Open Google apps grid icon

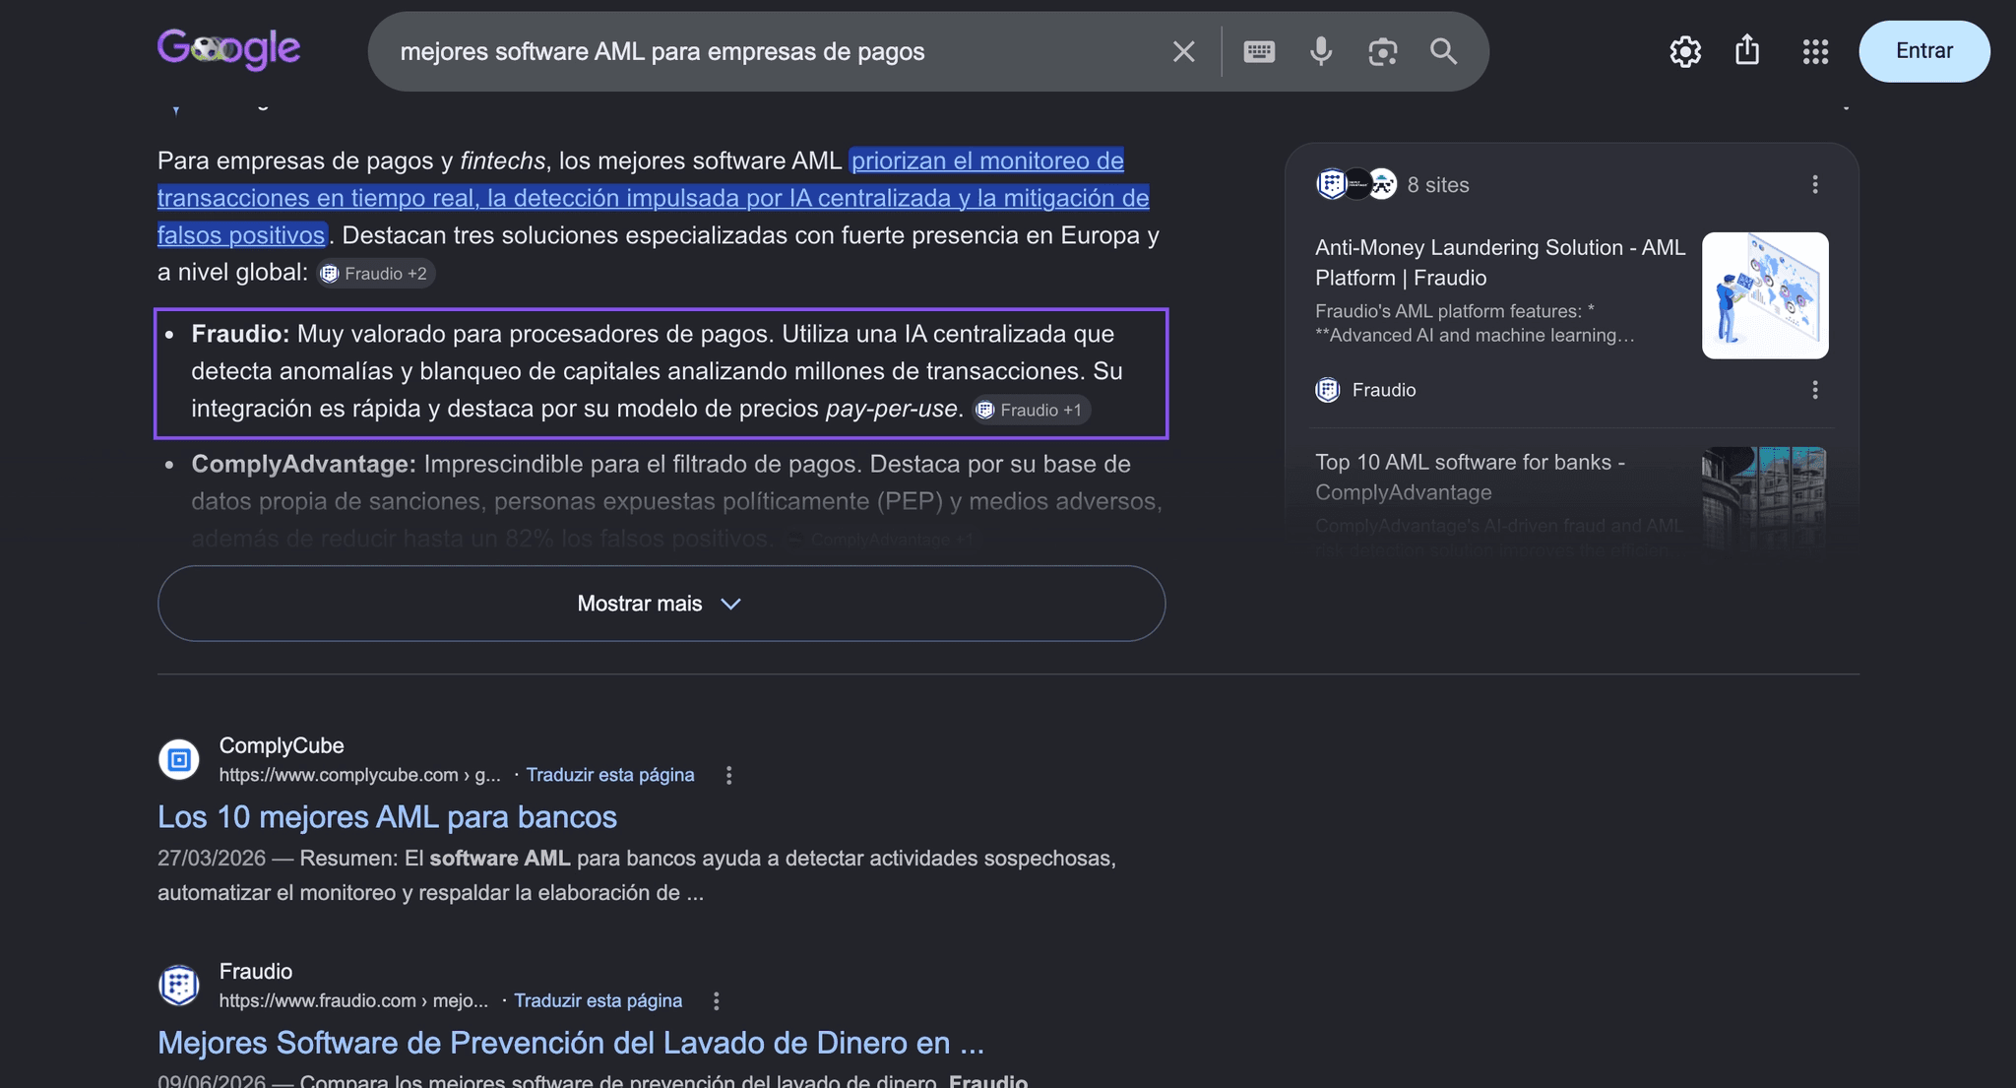(x=1815, y=51)
